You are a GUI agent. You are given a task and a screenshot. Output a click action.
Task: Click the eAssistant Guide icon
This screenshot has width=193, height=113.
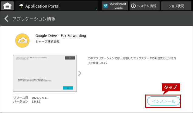(106, 6)
